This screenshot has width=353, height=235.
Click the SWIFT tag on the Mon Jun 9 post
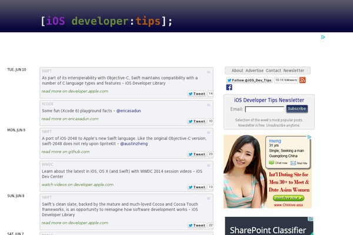[46, 132]
